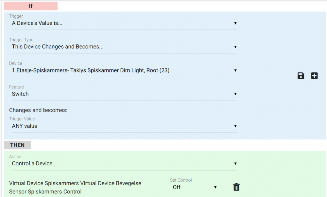Click the 'Feature' field label
The height and width of the screenshot is (197, 327).
(x=17, y=87)
